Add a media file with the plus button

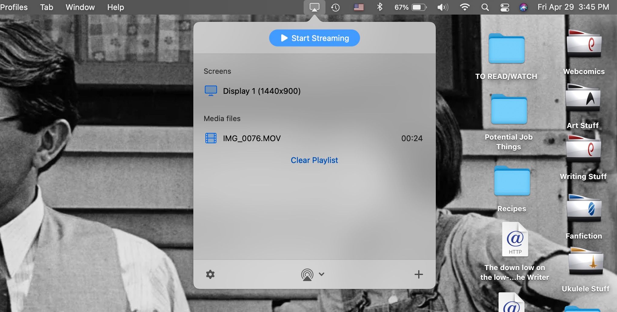pyautogui.click(x=419, y=274)
